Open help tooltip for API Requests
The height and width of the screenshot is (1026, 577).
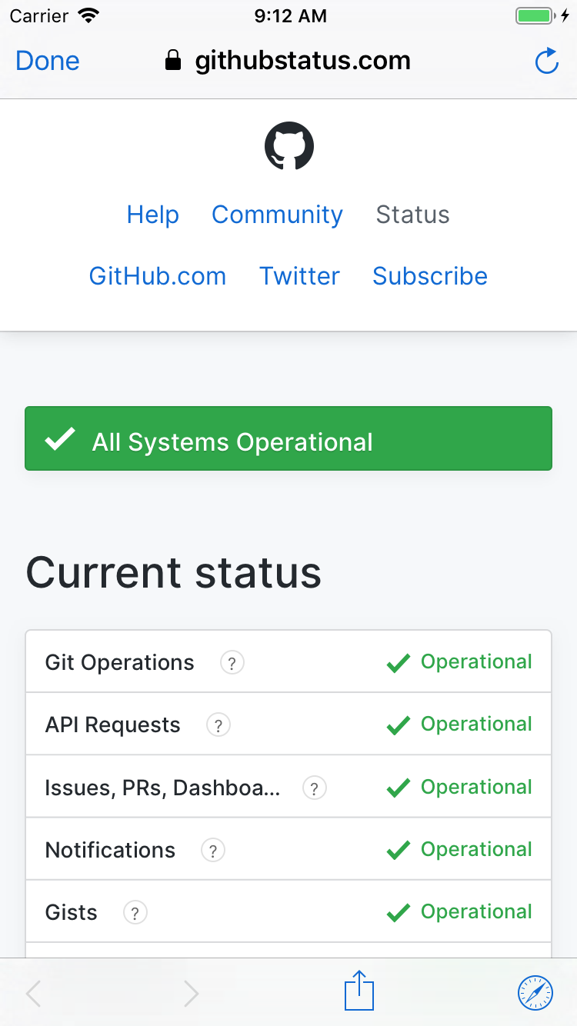(x=218, y=725)
